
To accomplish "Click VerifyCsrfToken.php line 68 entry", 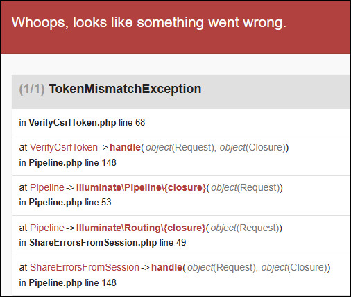I will click(82, 122).
